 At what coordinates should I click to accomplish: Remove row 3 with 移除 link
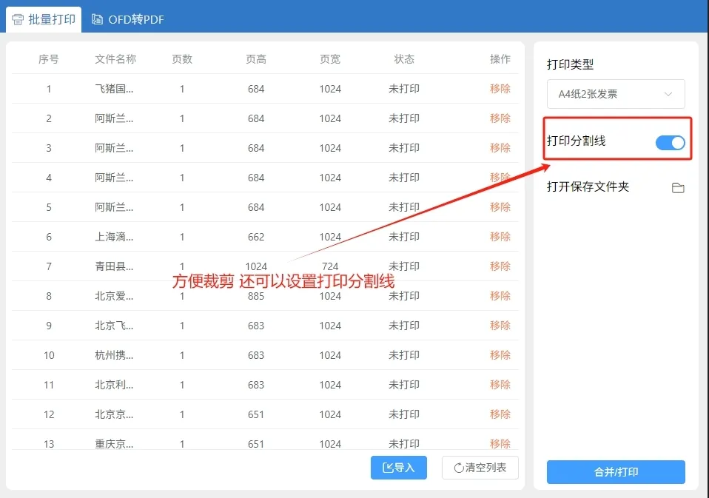click(500, 148)
